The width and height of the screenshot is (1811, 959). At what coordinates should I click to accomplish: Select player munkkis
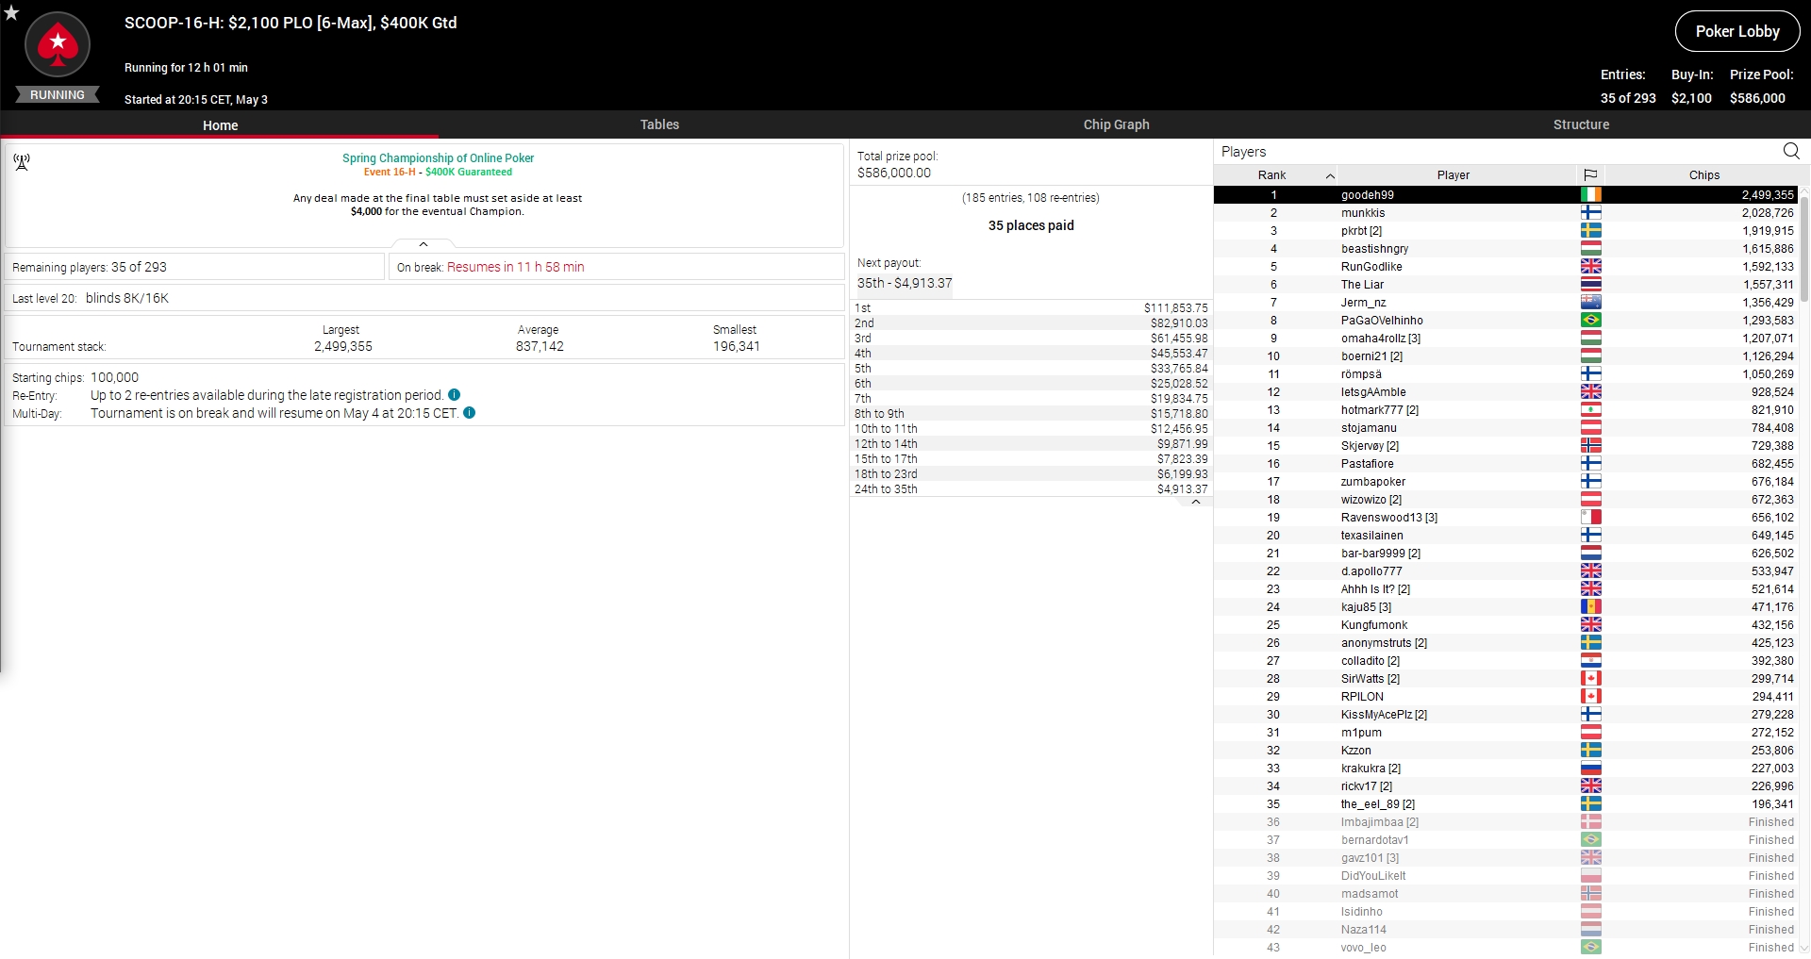[1506, 213]
